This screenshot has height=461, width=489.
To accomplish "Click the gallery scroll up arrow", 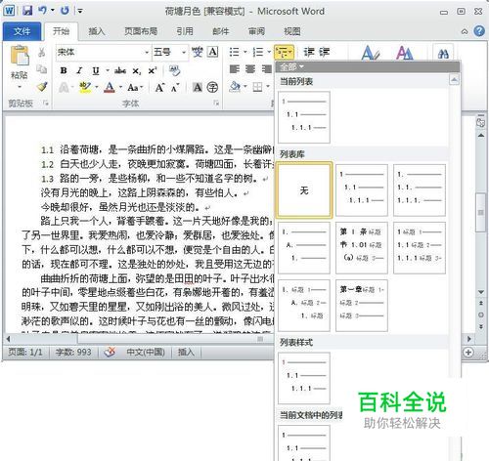I will click(454, 80).
